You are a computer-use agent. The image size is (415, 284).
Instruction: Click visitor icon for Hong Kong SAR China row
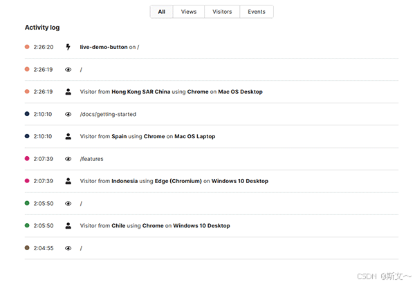point(68,92)
